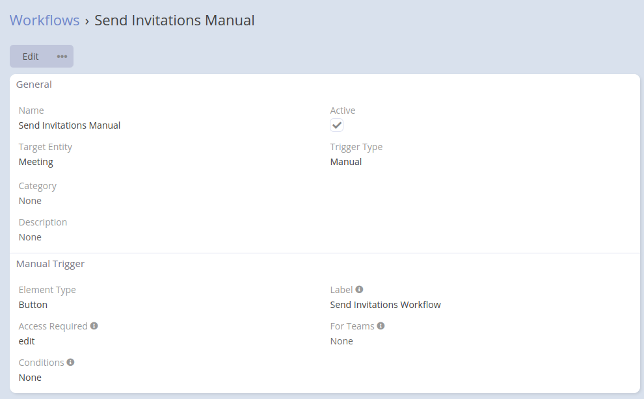Click the None value under Category
The image size is (644, 399).
pos(30,201)
